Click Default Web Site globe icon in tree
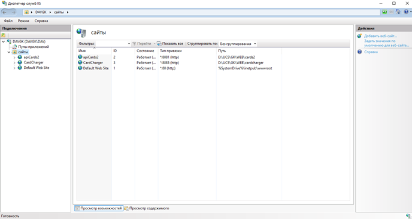The height and width of the screenshot is (219, 412). (20, 68)
